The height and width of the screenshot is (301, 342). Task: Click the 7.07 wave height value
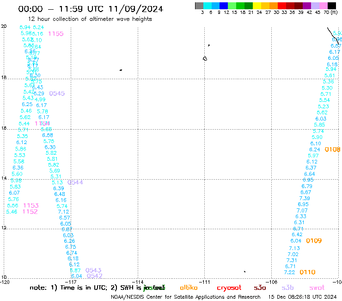pos(302,211)
